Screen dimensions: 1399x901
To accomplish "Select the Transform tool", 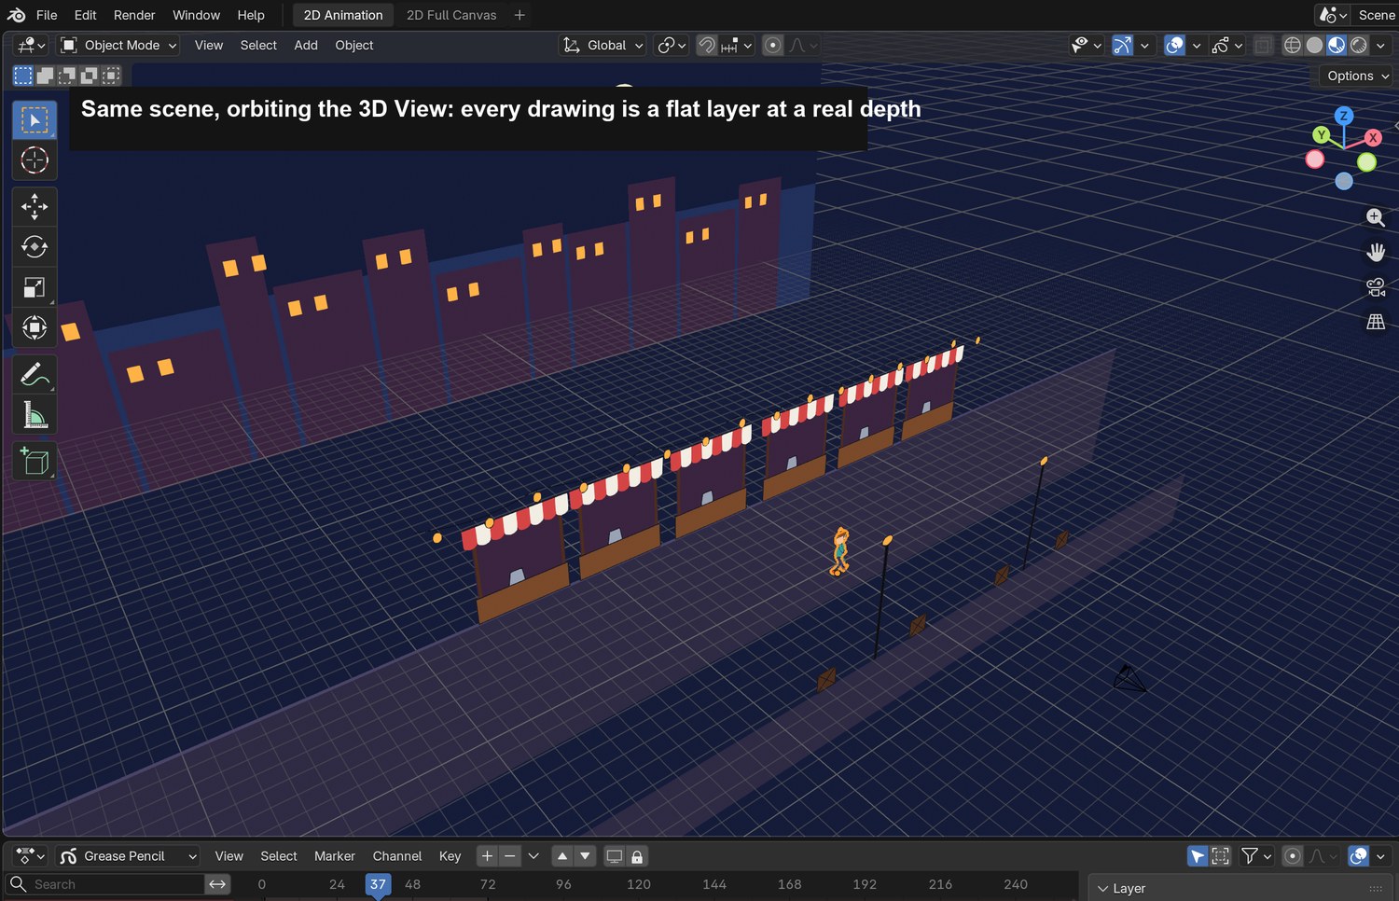I will [x=35, y=327].
